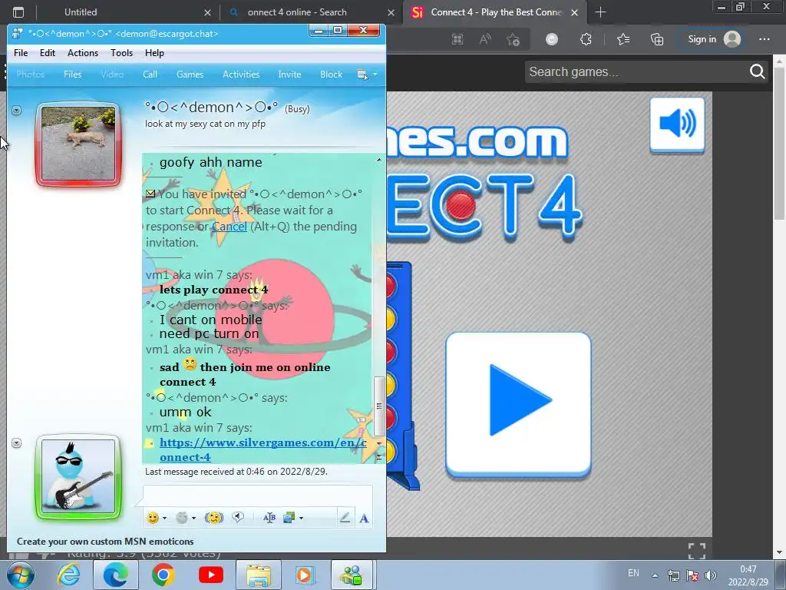Screen dimensions: 786x590
Task: Collapse the contact's display picture arrow
Action: 17,111
